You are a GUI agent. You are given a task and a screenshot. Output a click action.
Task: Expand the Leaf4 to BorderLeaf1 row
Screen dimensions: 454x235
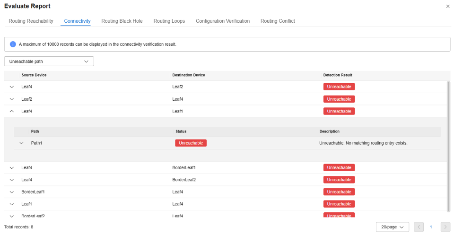(11, 168)
